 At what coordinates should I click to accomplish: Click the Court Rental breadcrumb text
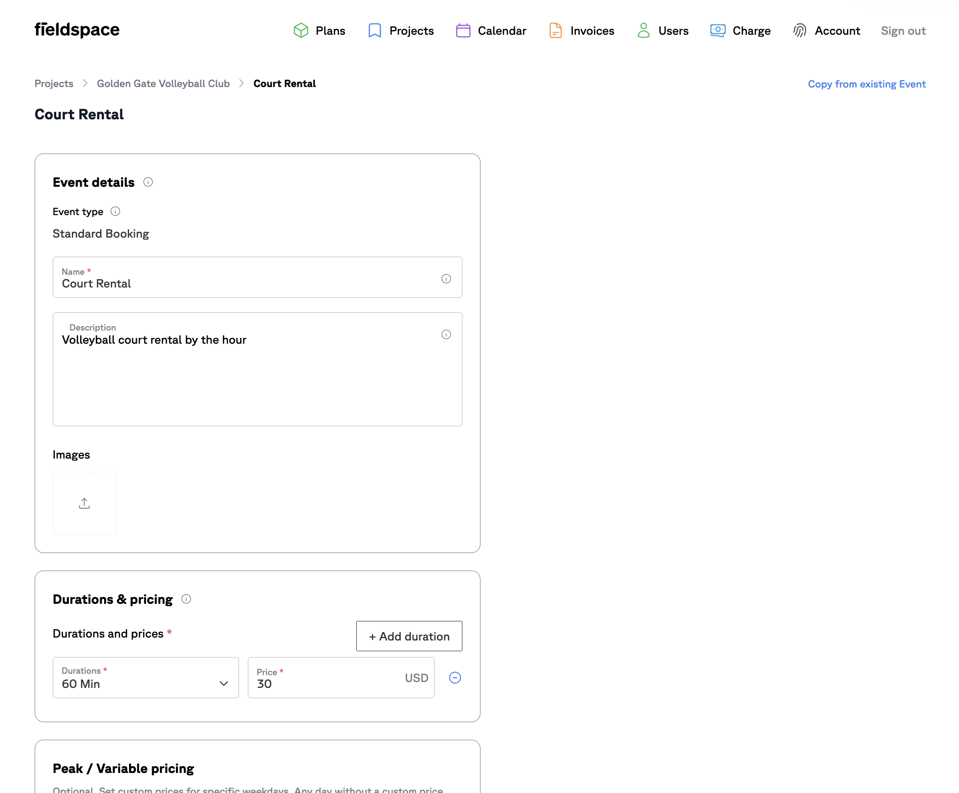284,84
